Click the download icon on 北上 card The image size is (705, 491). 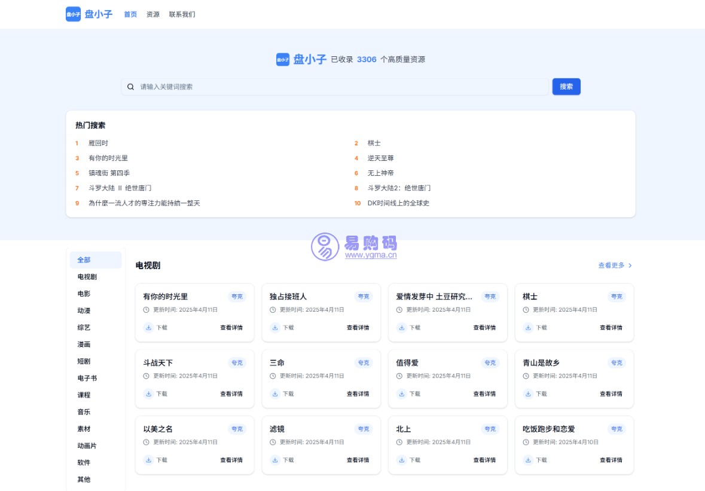401,460
